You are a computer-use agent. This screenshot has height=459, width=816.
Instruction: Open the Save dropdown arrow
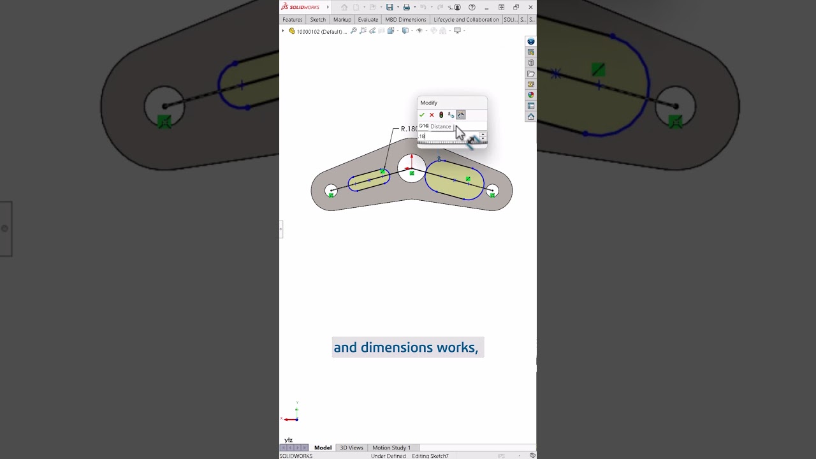tap(398, 7)
